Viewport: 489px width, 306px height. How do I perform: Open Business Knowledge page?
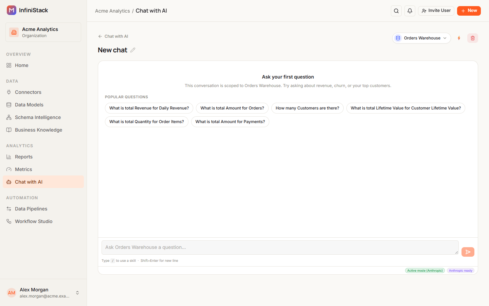click(x=43, y=130)
